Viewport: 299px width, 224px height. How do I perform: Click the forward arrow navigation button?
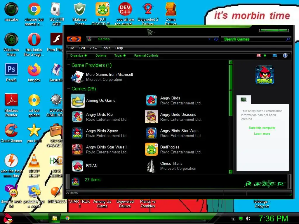78,39
